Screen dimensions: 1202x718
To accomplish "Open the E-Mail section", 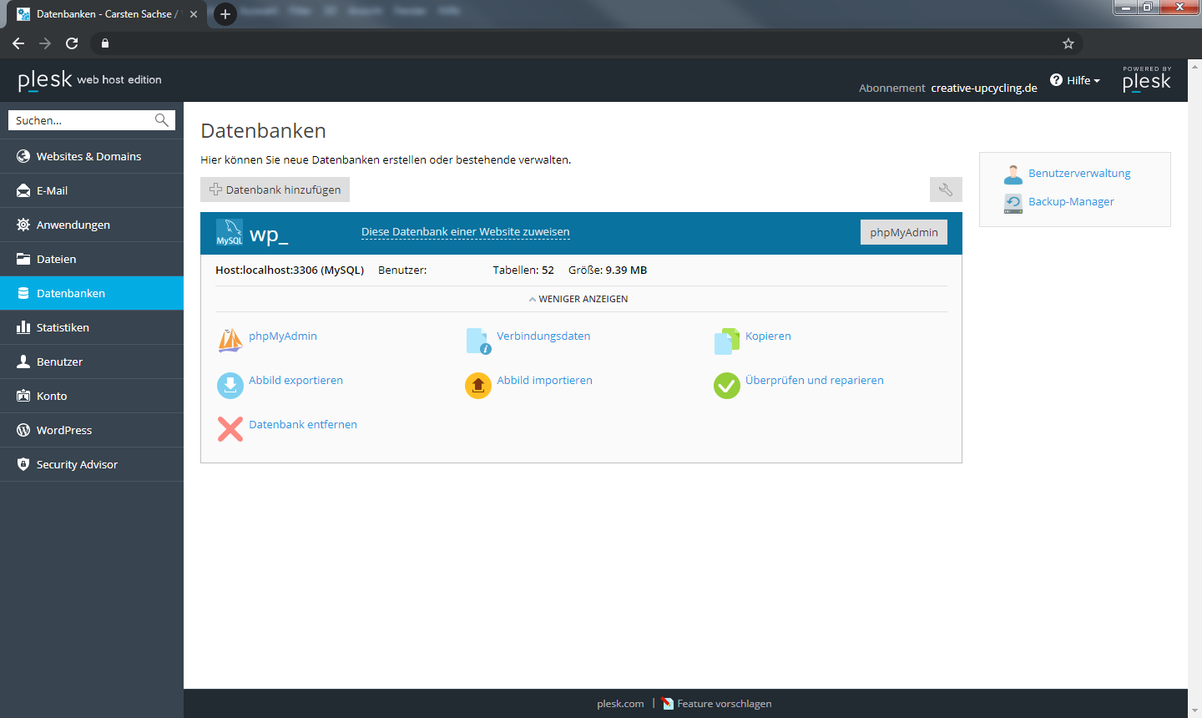I will [x=92, y=190].
